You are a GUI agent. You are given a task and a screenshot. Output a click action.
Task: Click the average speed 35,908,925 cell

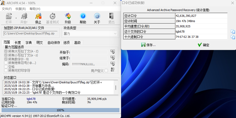tap(201, 26)
